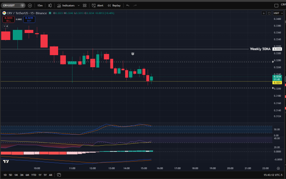Select the 5Y date range
The width and height of the screenshot is (286, 179).
tap(45, 175)
